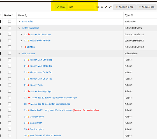
Task: Click the table grid view icon
Action: 98,7
